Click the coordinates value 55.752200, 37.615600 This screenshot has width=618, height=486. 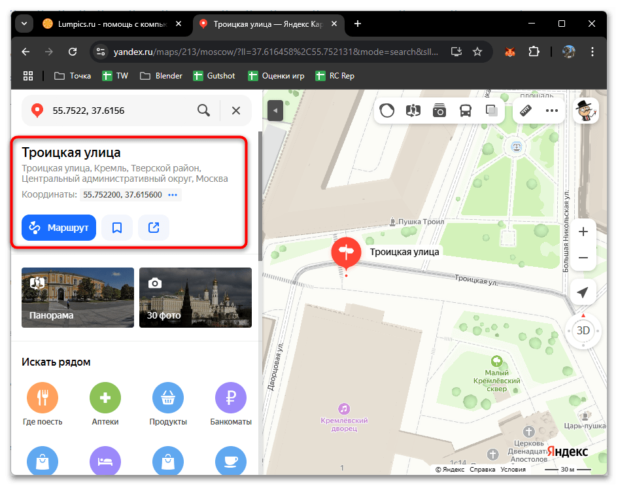click(122, 195)
